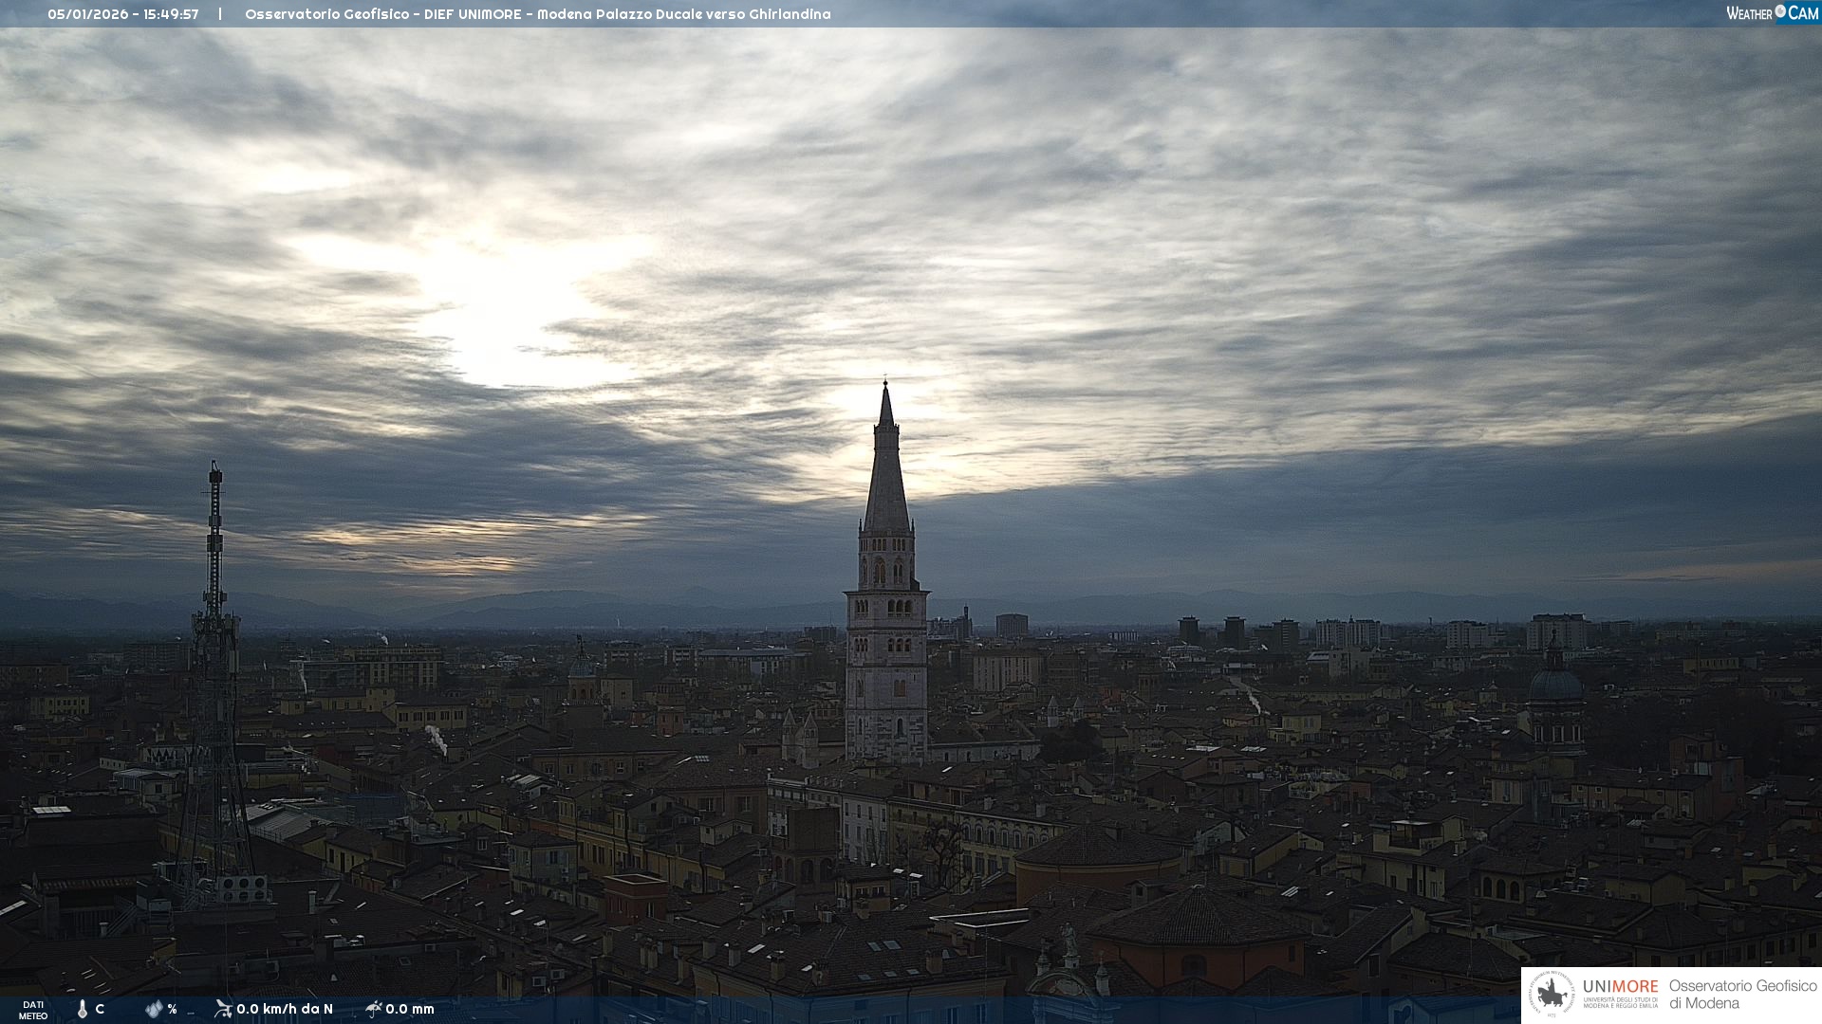Click the rain umbrella precipitation icon
This screenshot has width=1822, height=1024.
tap(373, 1008)
